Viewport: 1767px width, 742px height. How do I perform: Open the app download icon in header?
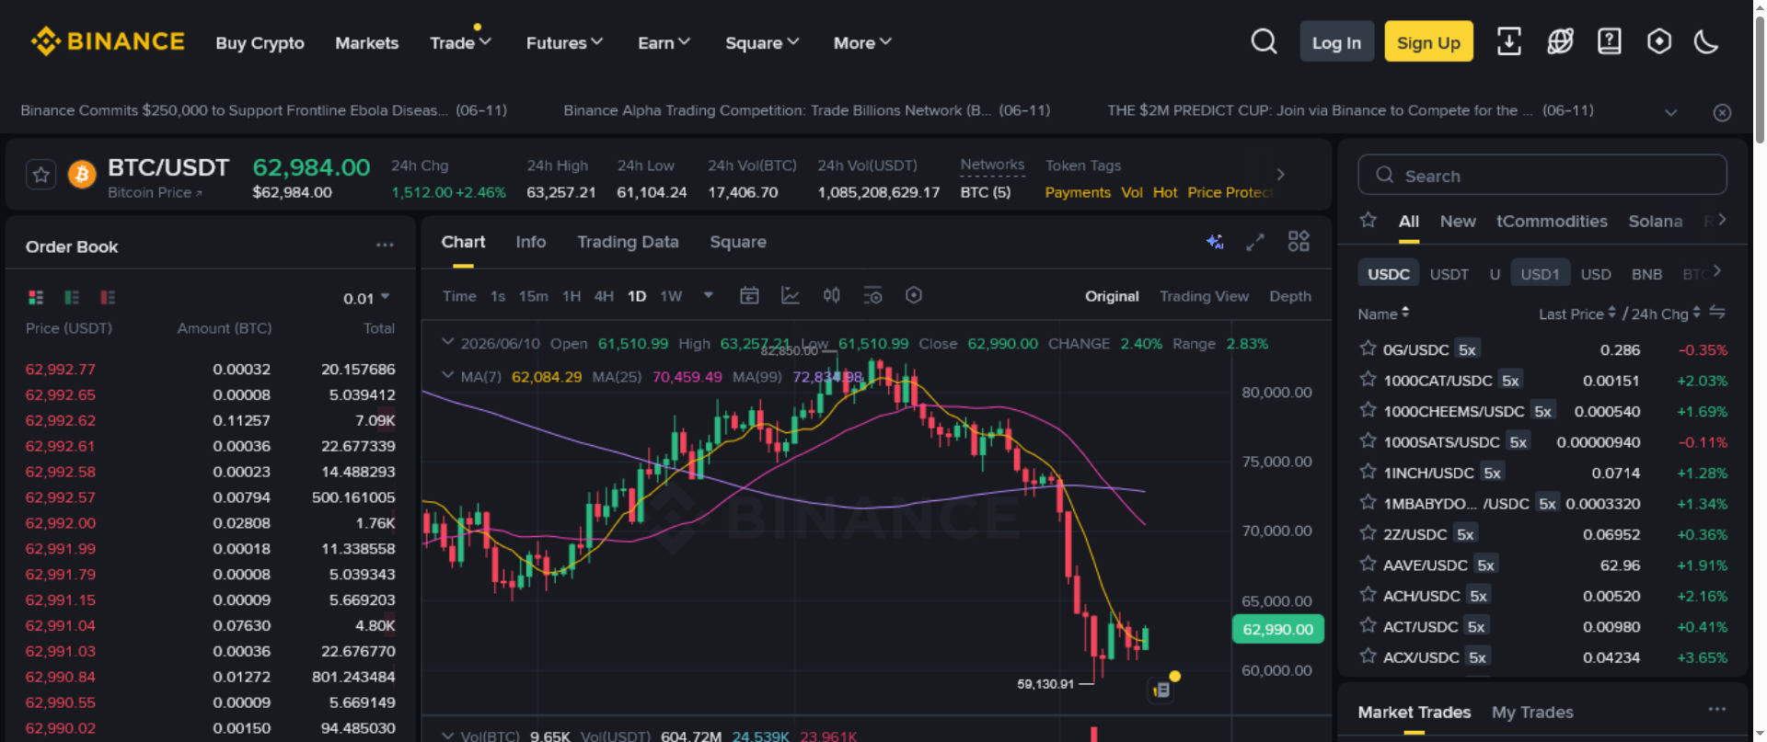(x=1509, y=41)
